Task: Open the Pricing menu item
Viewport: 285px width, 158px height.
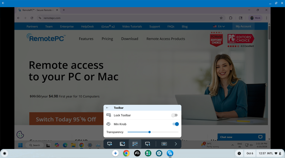Action: click(x=107, y=39)
